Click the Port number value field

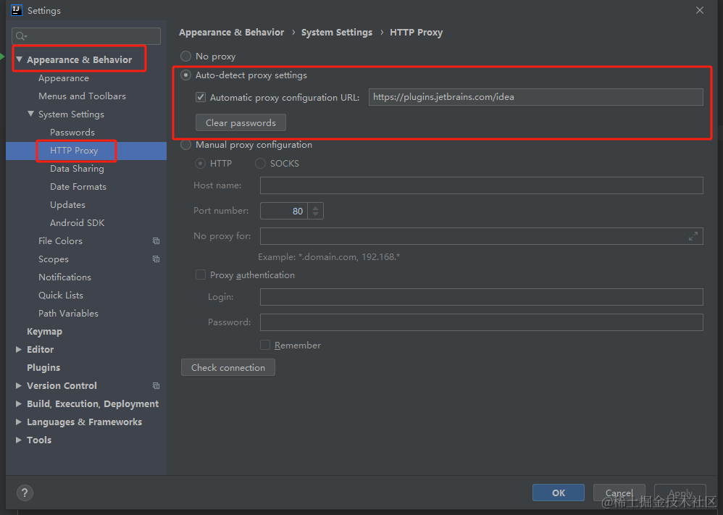[x=284, y=211]
